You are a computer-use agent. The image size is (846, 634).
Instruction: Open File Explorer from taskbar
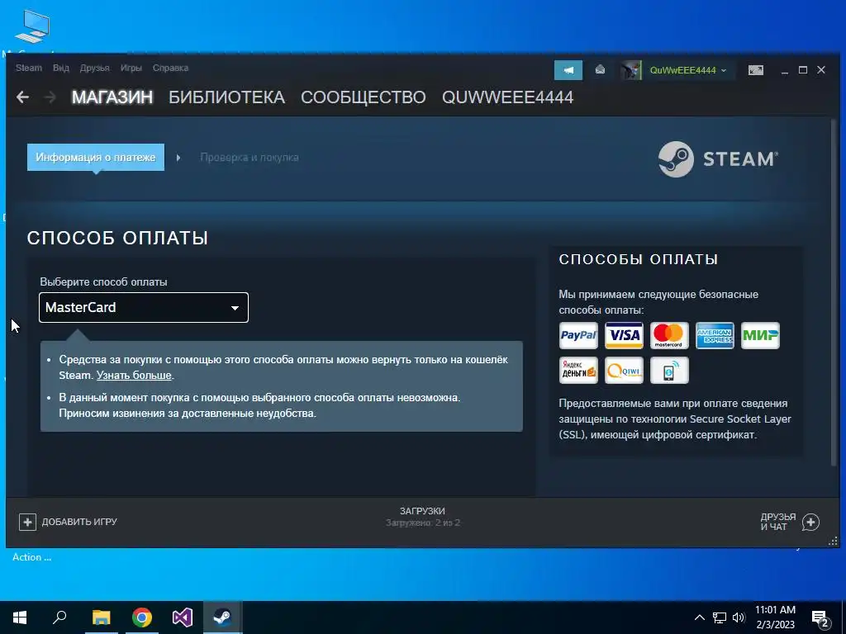101,617
